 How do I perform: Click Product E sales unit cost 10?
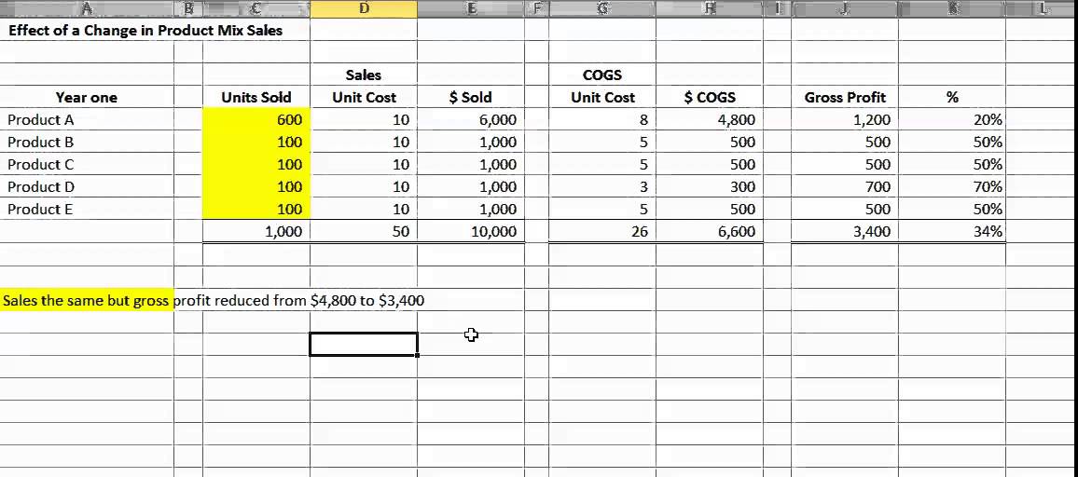(364, 209)
